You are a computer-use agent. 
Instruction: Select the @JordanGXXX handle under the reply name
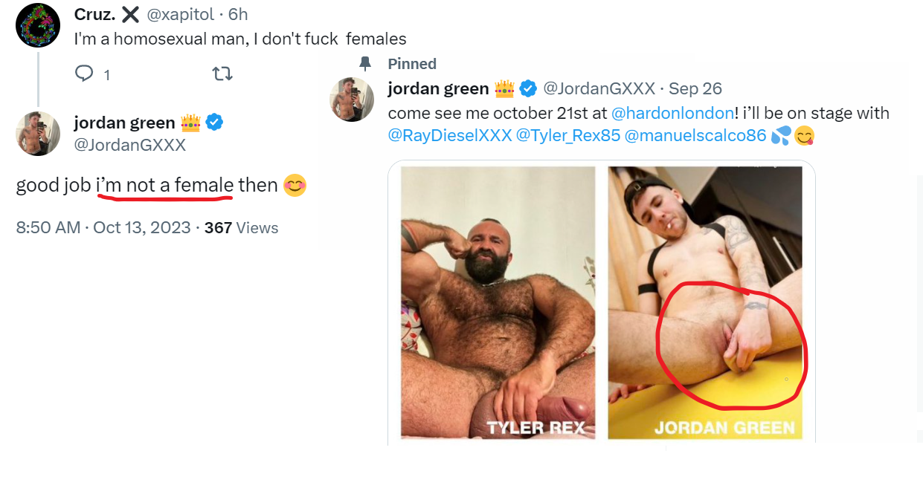pyautogui.click(x=130, y=145)
